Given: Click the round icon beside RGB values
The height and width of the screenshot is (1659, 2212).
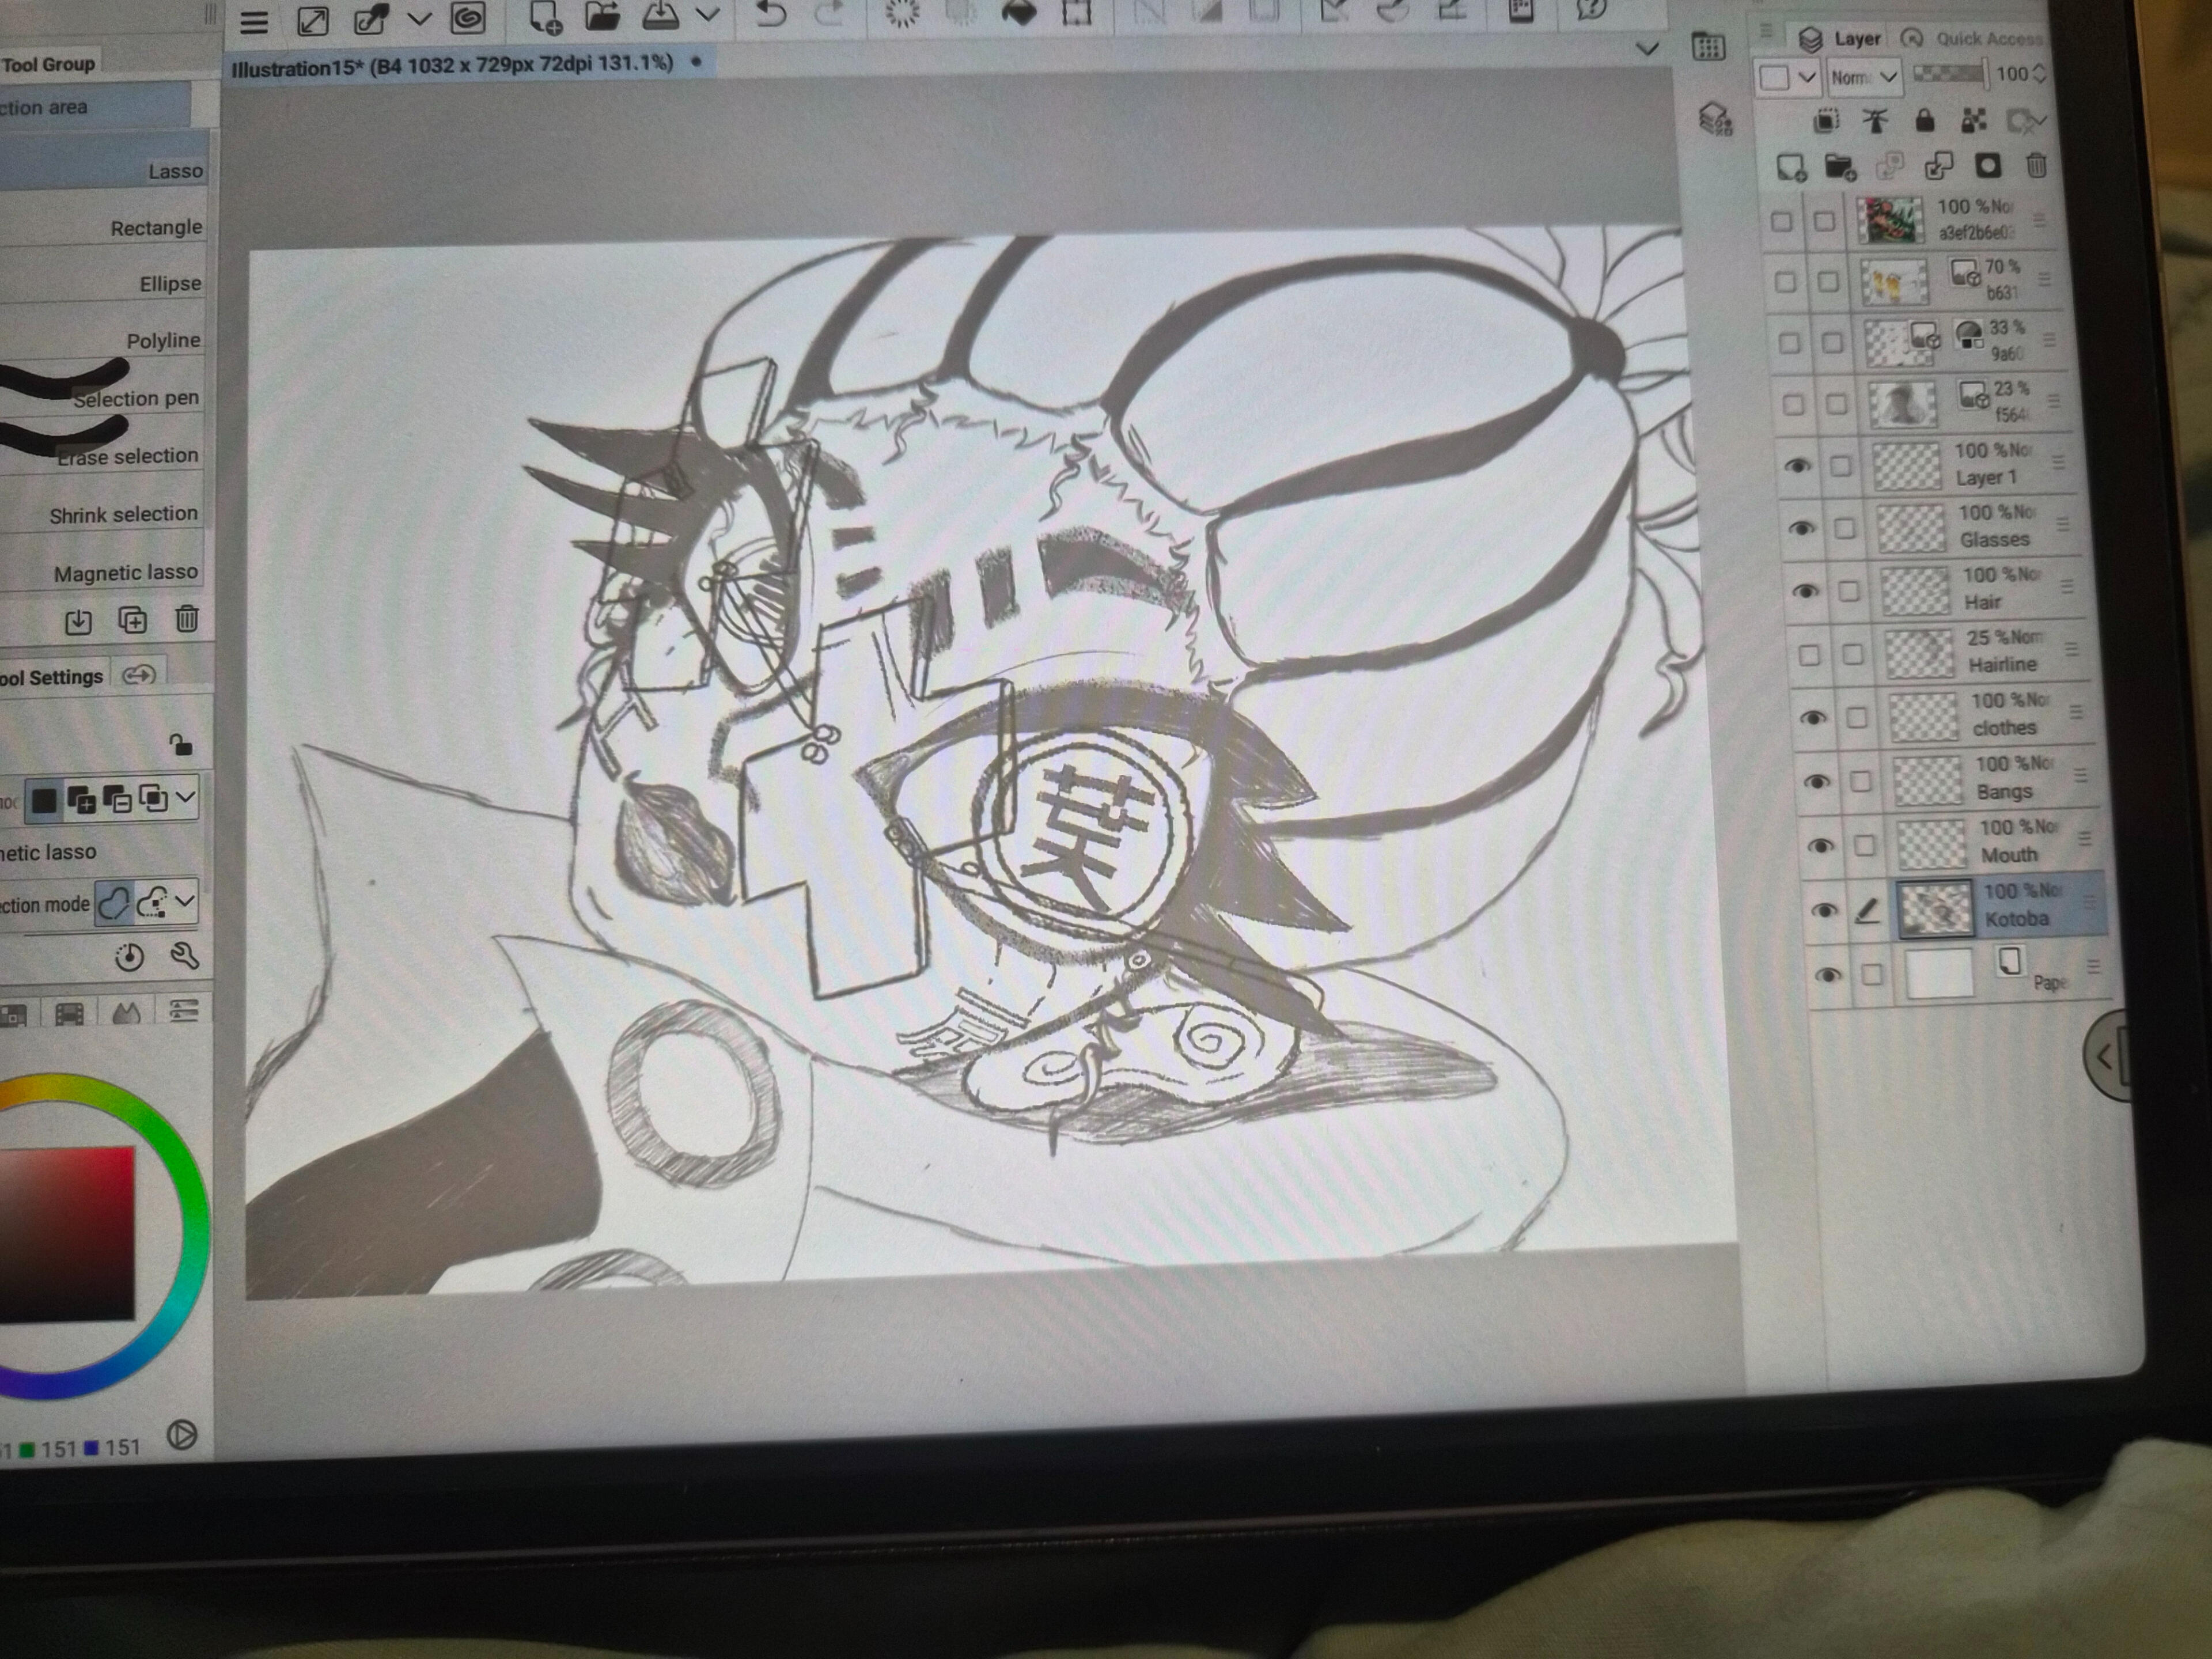Looking at the screenshot, I should (182, 1436).
